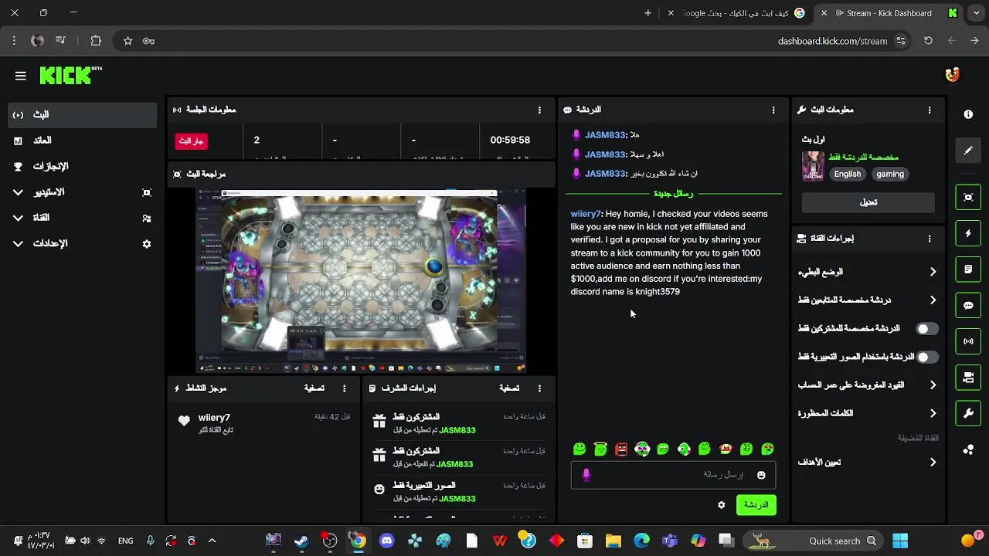
Task: Open the Achievements item in left sidebar
Action: [83, 166]
